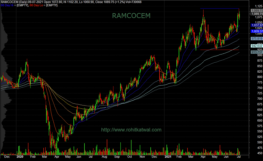This screenshot has width=263, height=161.
Task: Click the Dec label just before 2020
Action: click(7, 157)
